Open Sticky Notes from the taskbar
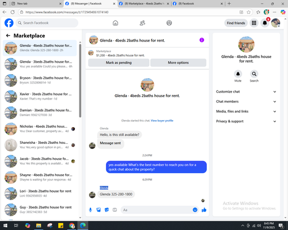 [60, 225]
